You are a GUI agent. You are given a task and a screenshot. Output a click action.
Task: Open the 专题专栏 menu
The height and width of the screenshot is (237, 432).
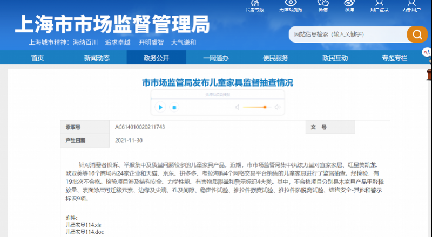[394, 58]
